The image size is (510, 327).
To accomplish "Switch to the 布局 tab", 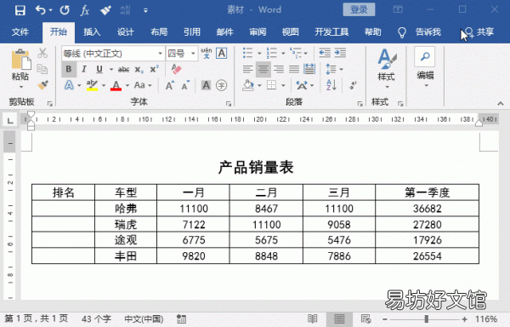I will point(159,32).
